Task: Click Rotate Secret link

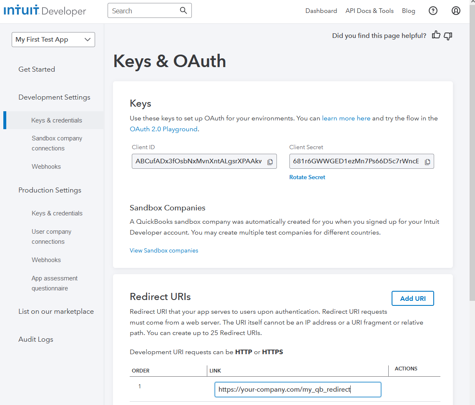Action: [307, 177]
